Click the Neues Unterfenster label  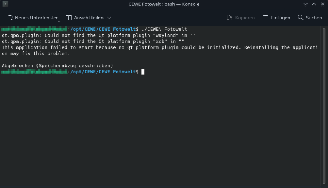(36, 18)
